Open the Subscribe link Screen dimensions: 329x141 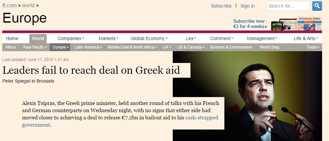coord(221,6)
